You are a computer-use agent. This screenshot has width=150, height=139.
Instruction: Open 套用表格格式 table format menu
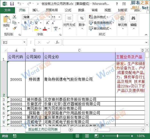pos(101,23)
